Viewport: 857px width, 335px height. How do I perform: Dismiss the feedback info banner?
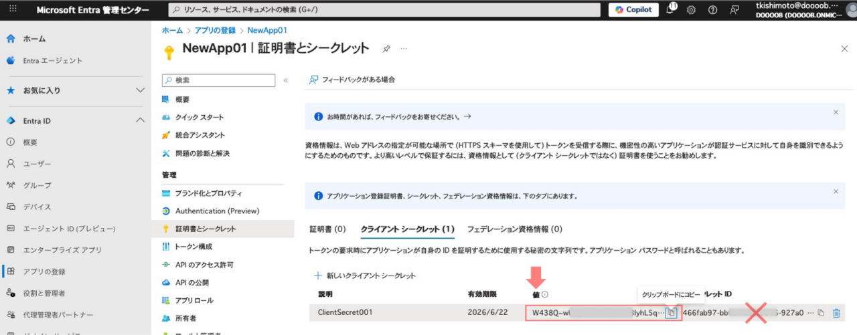835,112
